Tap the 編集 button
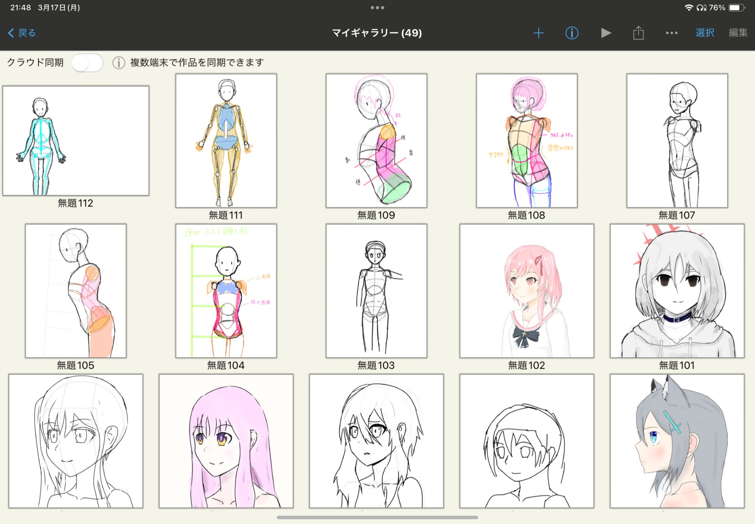 738,33
